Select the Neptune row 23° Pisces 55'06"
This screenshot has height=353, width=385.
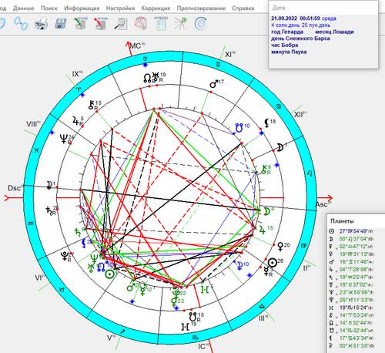(x=351, y=292)
